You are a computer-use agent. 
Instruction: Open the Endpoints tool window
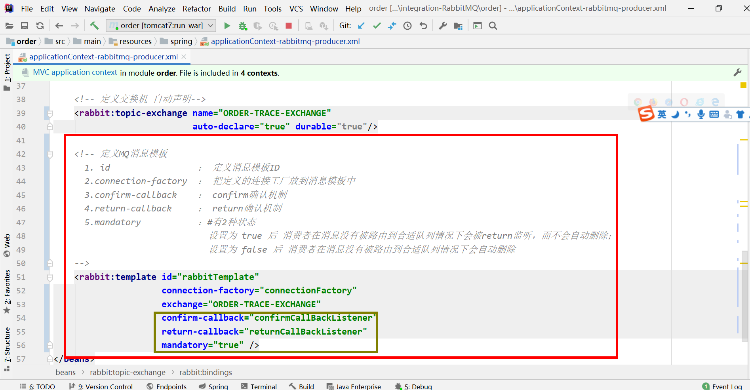point(166,386)
